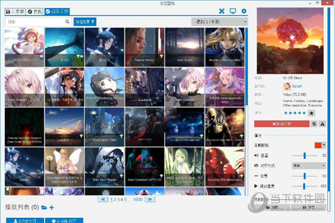Click the position arrows icon in properties

coord(256,176)
